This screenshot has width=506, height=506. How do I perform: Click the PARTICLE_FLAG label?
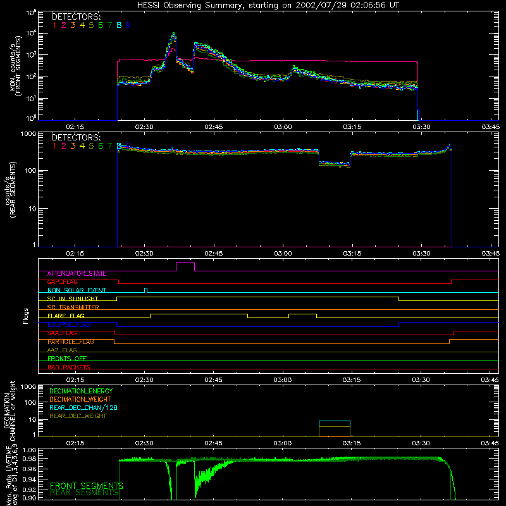point(71,342)
